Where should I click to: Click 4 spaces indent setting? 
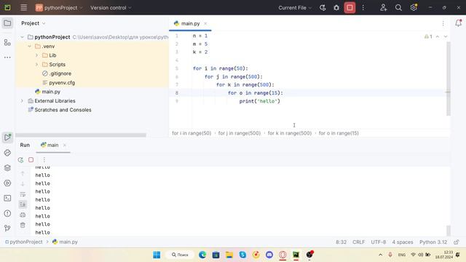(403, 242)
